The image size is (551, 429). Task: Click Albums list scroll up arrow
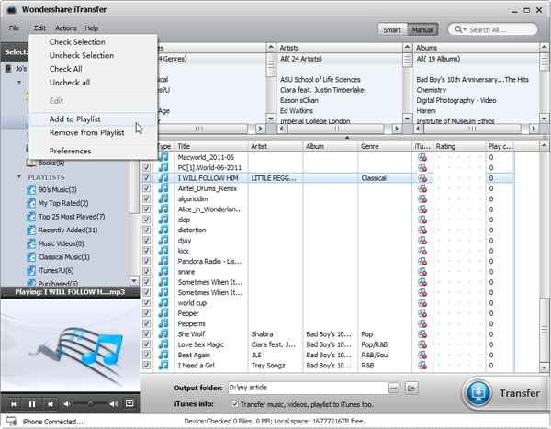click(544, 47)
